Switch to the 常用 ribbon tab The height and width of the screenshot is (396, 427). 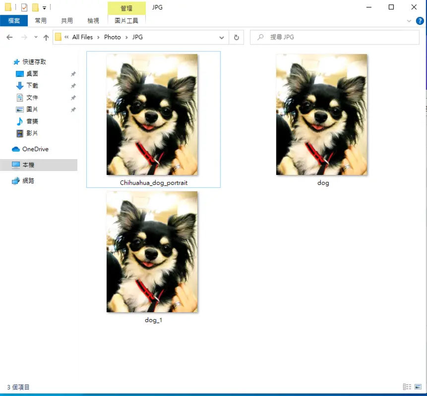pos(41,21)
